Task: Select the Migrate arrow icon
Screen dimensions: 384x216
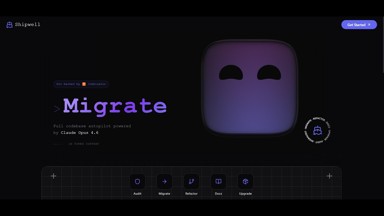Action: pos(164,181)
